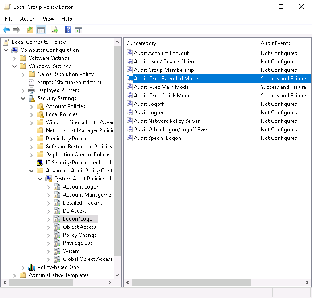This screenshot has height=298, width=312.
Task: Open the Help menu
Action: [67, 18]
